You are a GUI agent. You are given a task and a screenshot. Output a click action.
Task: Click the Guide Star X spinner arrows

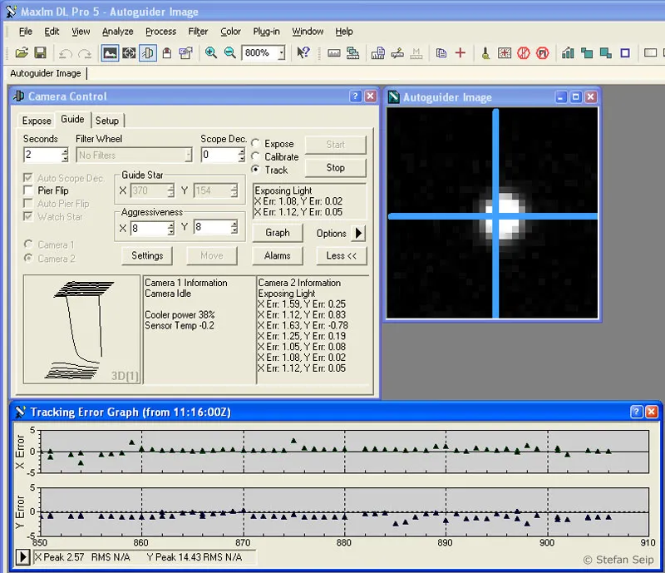pyautogui.click(x=170, y=190)
